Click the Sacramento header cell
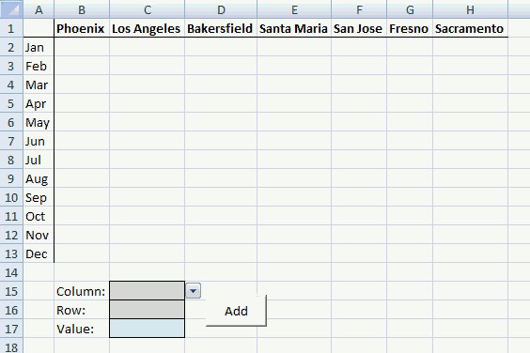 click(x=470, y=28)
